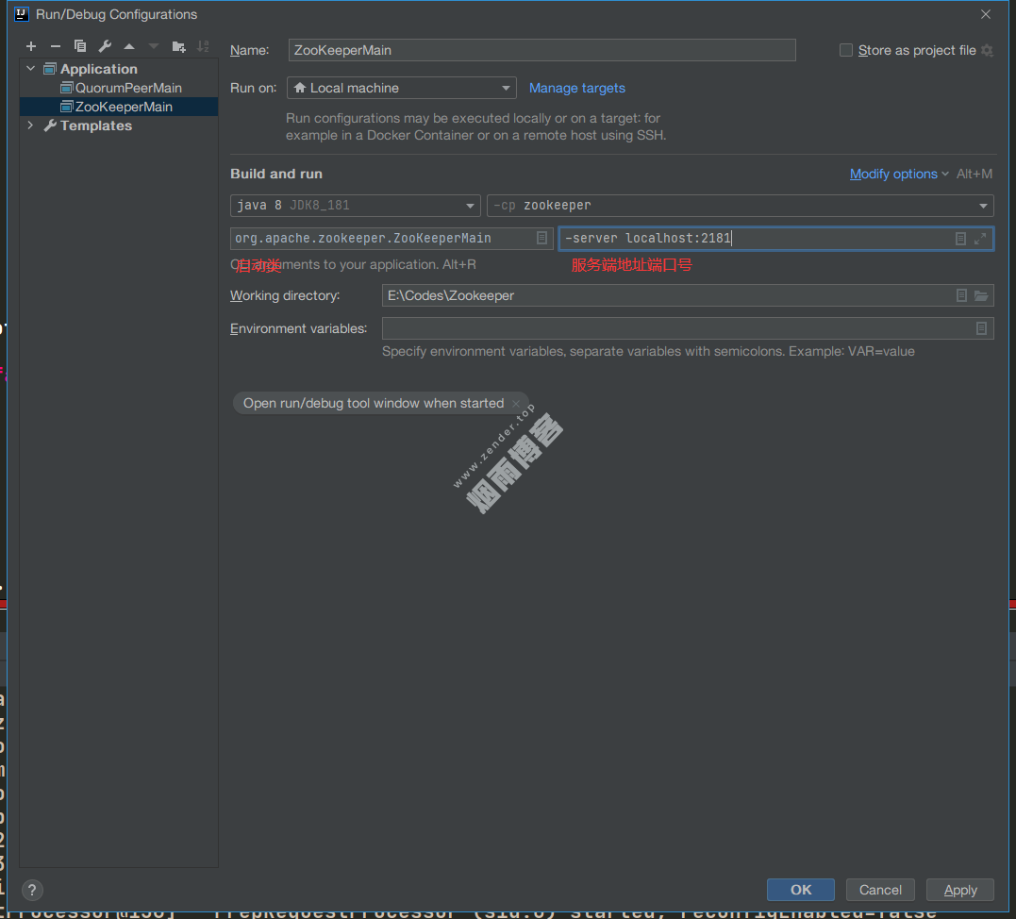Copy the selected run configuration
The height and width of the screenshot is (919, 1016).
point(80,46)
